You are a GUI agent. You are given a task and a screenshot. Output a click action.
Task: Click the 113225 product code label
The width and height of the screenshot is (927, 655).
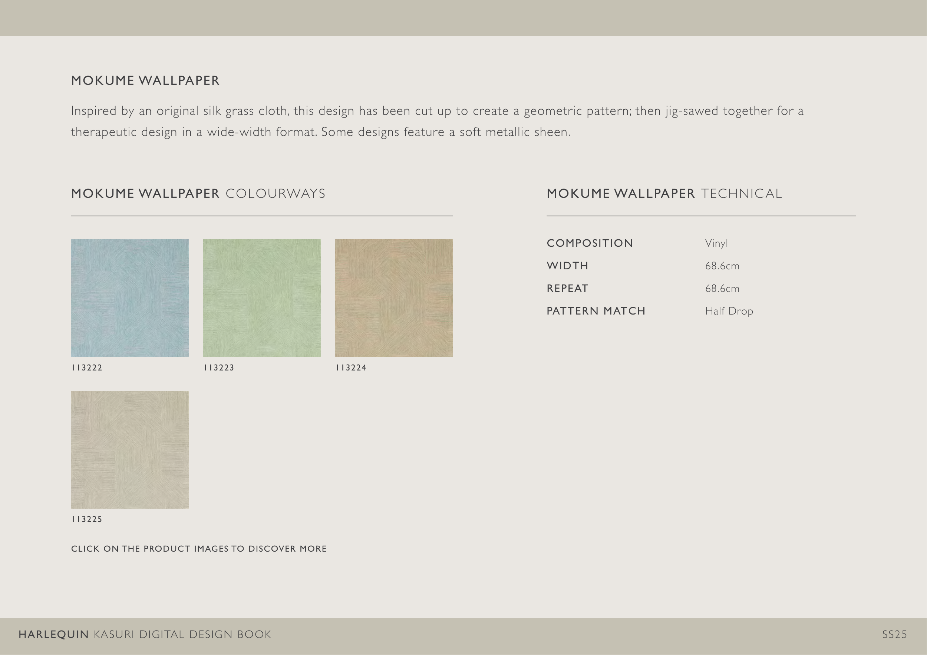tap(87, 519)
